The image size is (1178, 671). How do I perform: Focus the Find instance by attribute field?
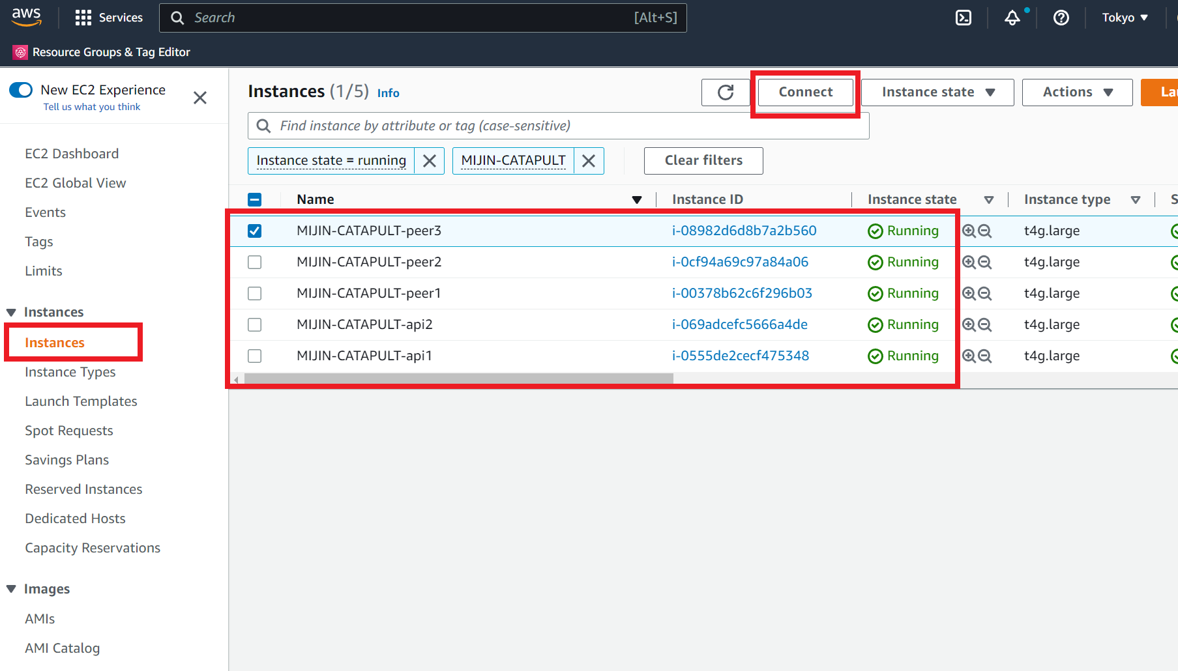point(558,126)
